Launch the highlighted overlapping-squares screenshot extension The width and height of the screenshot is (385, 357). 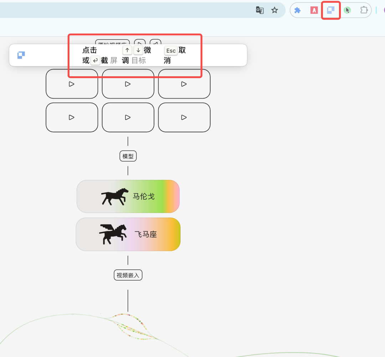pos(331,10)
